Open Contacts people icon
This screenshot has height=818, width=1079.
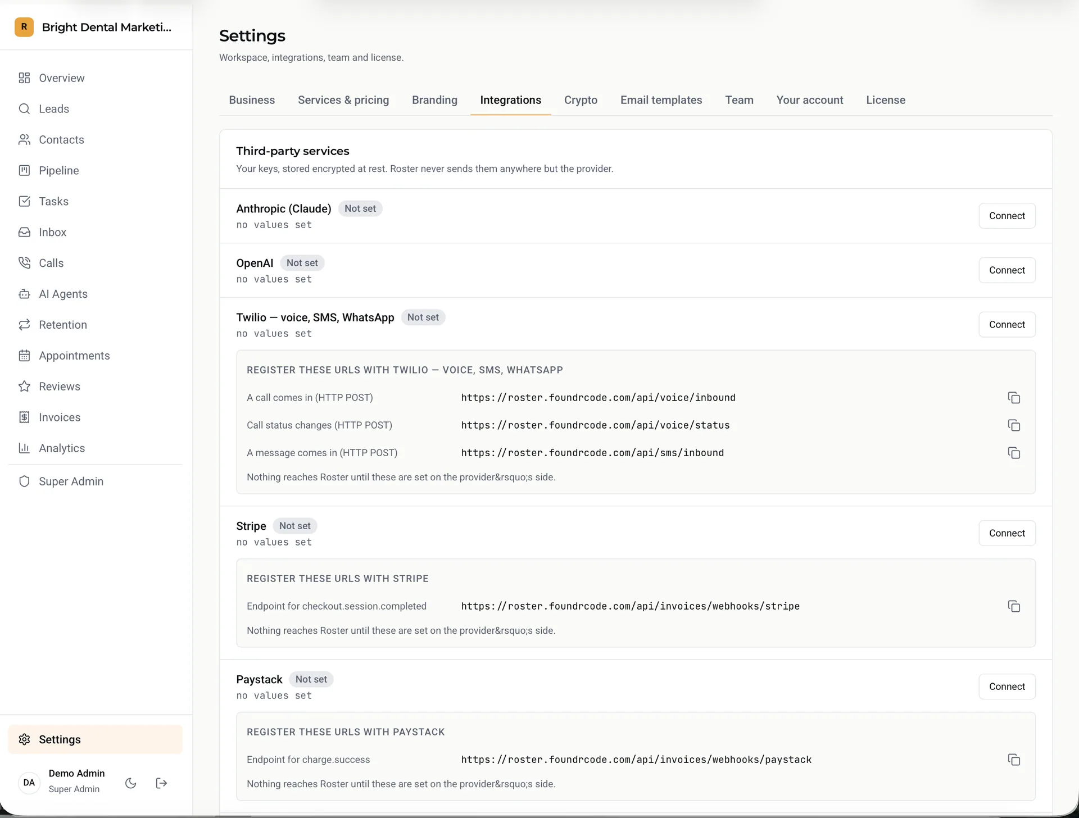click(x=24, y=140)
